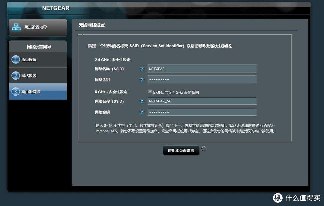Viewport: 324px width, 206px height.
Task: Click the numbered circle icon for step 检查连接
Action: pyautogui.click(x=15, y=59)
